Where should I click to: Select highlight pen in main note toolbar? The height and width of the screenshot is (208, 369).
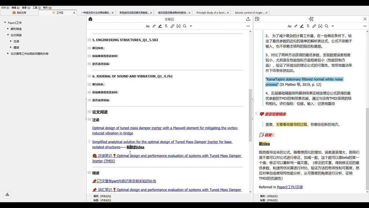point(160,26)
